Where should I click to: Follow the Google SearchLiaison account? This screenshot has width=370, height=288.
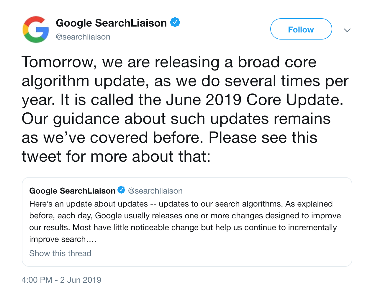(x=301, y=29)
